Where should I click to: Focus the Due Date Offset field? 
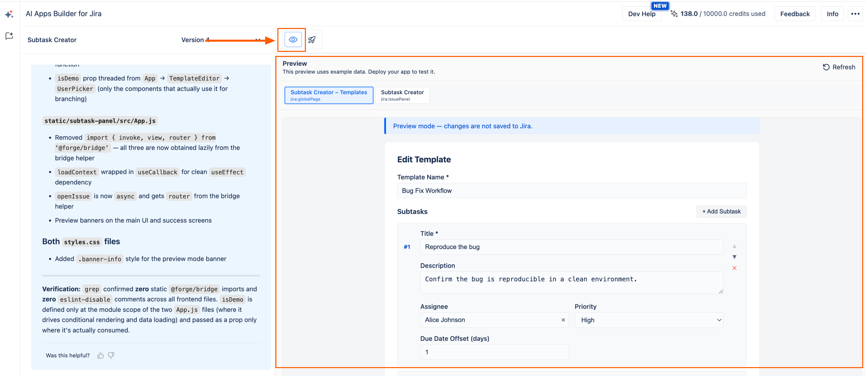(x=494, y=352)
